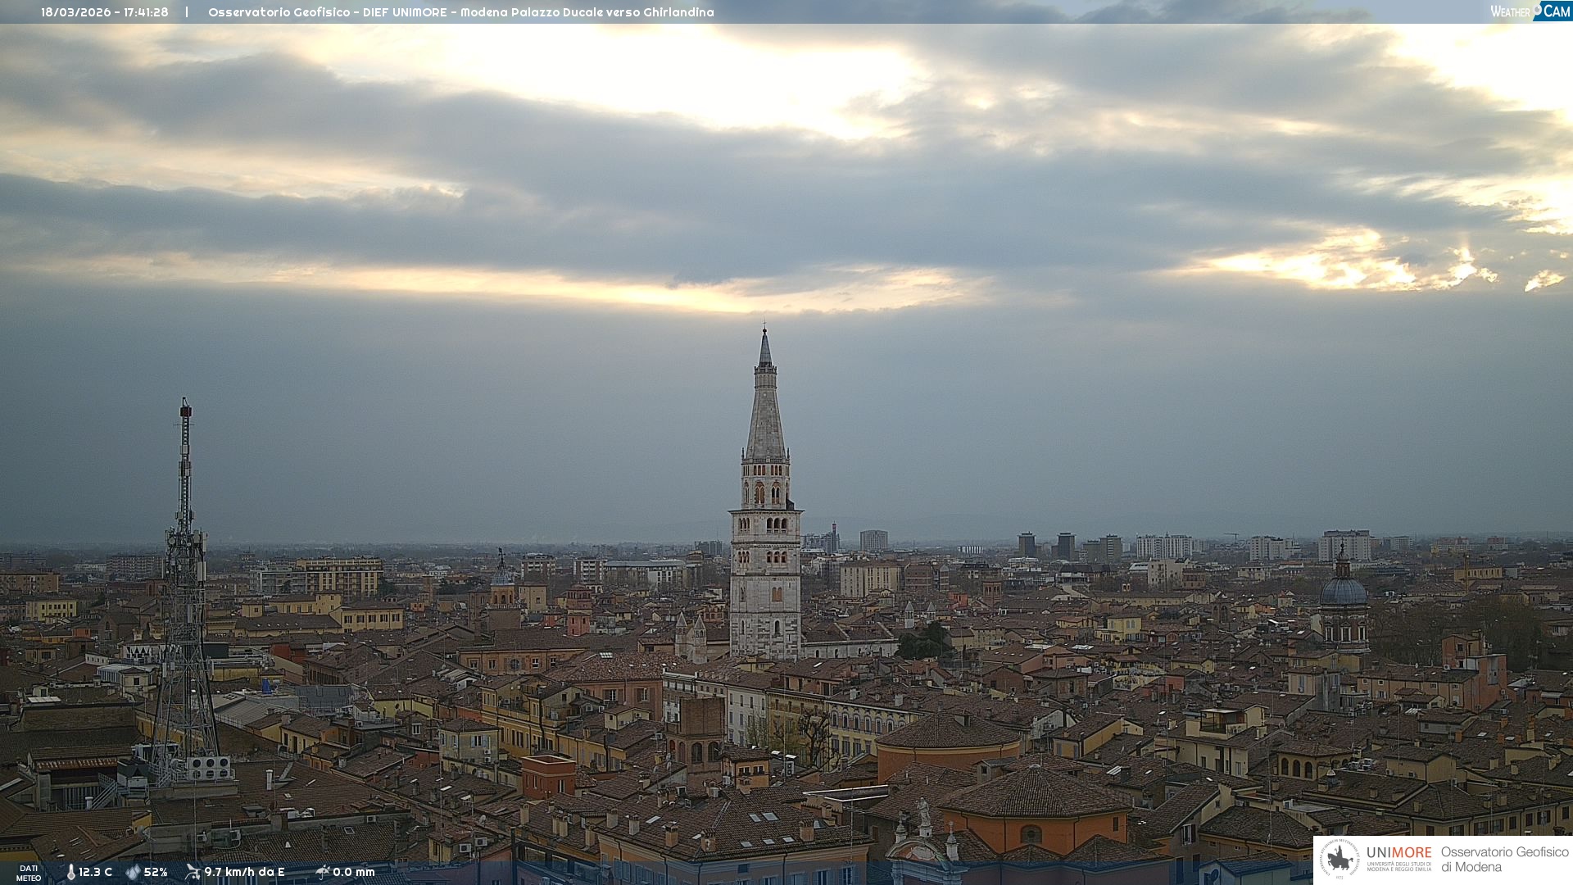
Task: Click the humidity water drops icon
Action: (x=133, y=872)
